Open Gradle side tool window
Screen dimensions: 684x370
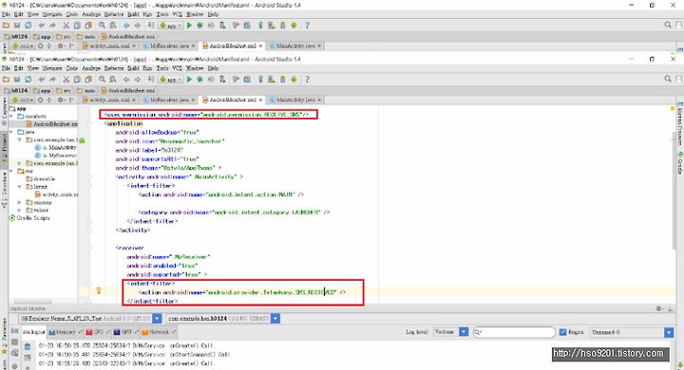coord(679,163)
